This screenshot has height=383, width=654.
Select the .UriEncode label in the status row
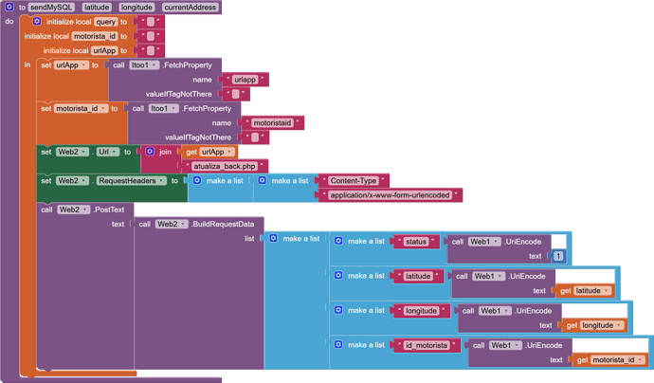click(x=522, y=242)
